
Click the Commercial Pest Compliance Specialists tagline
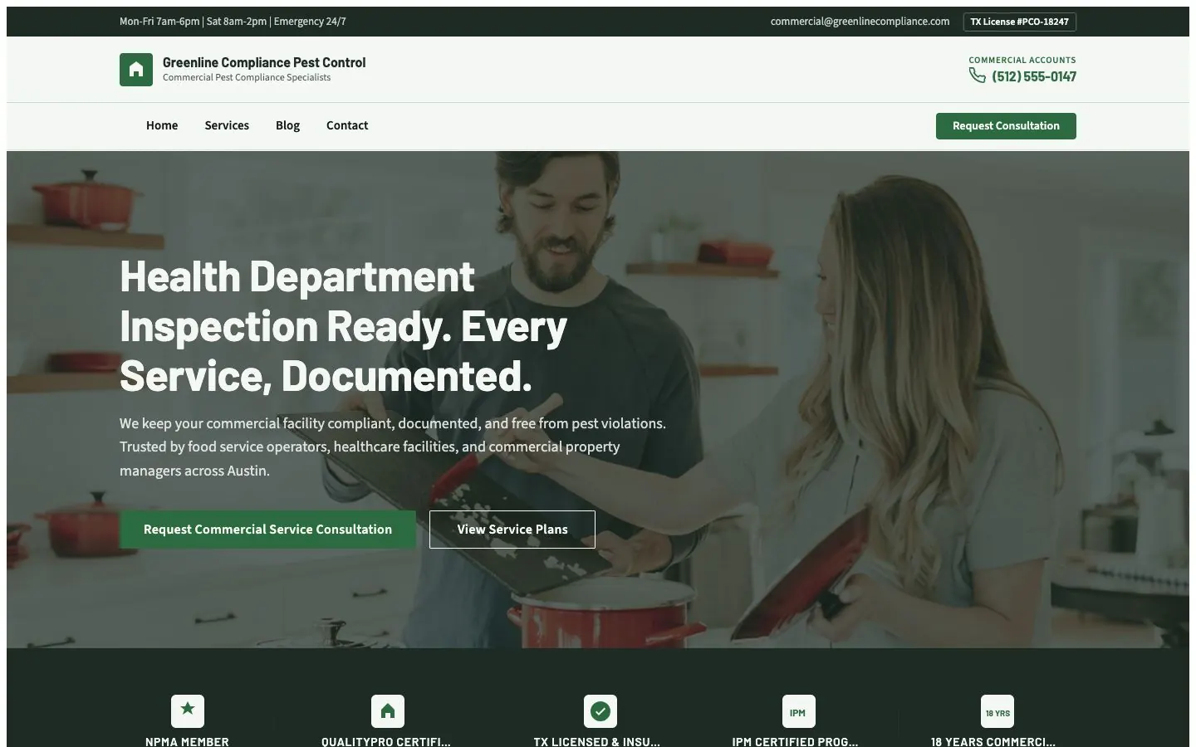click(247, 78)
